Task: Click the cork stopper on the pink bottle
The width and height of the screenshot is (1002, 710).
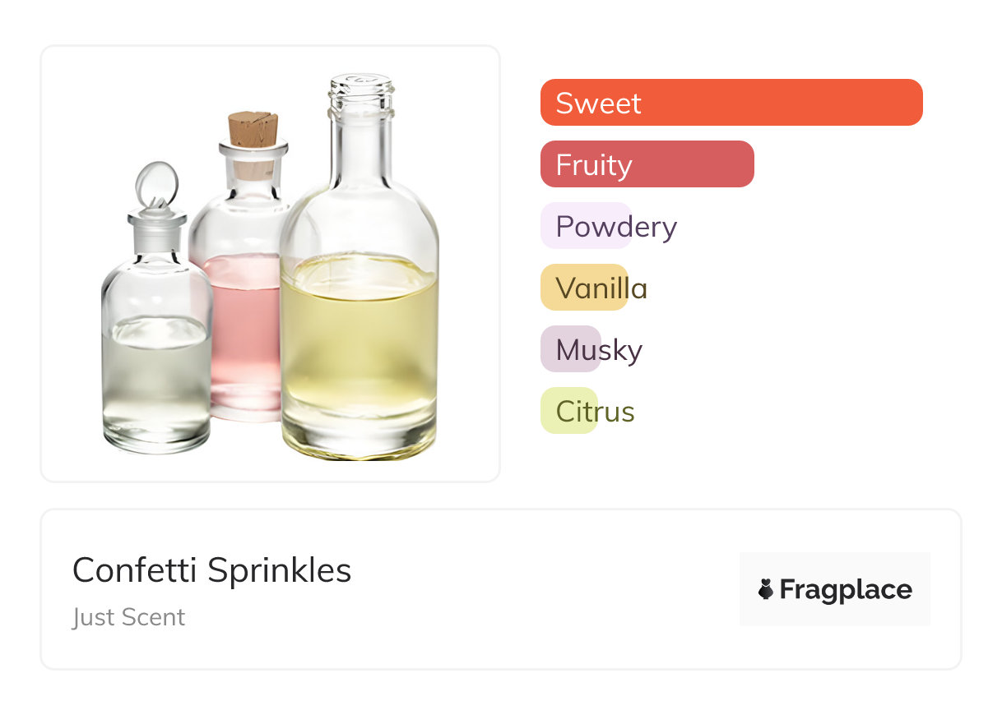Action: 253,130
